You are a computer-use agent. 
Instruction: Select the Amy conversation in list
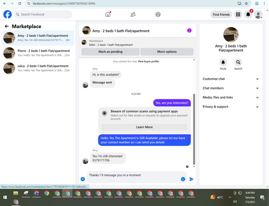click(x=38, y=38)
